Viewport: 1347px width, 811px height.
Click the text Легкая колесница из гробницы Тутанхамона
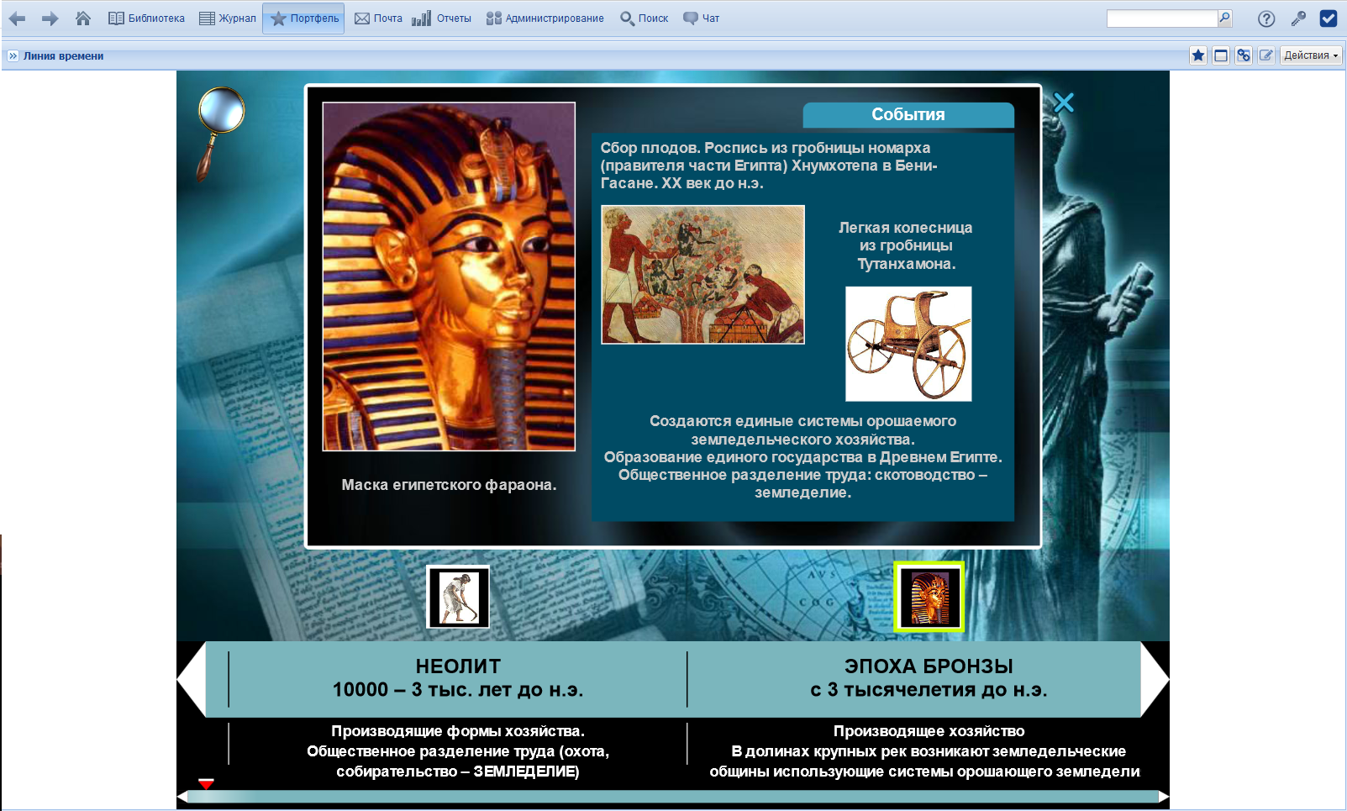pyautogui.click(x=906, y=245)
